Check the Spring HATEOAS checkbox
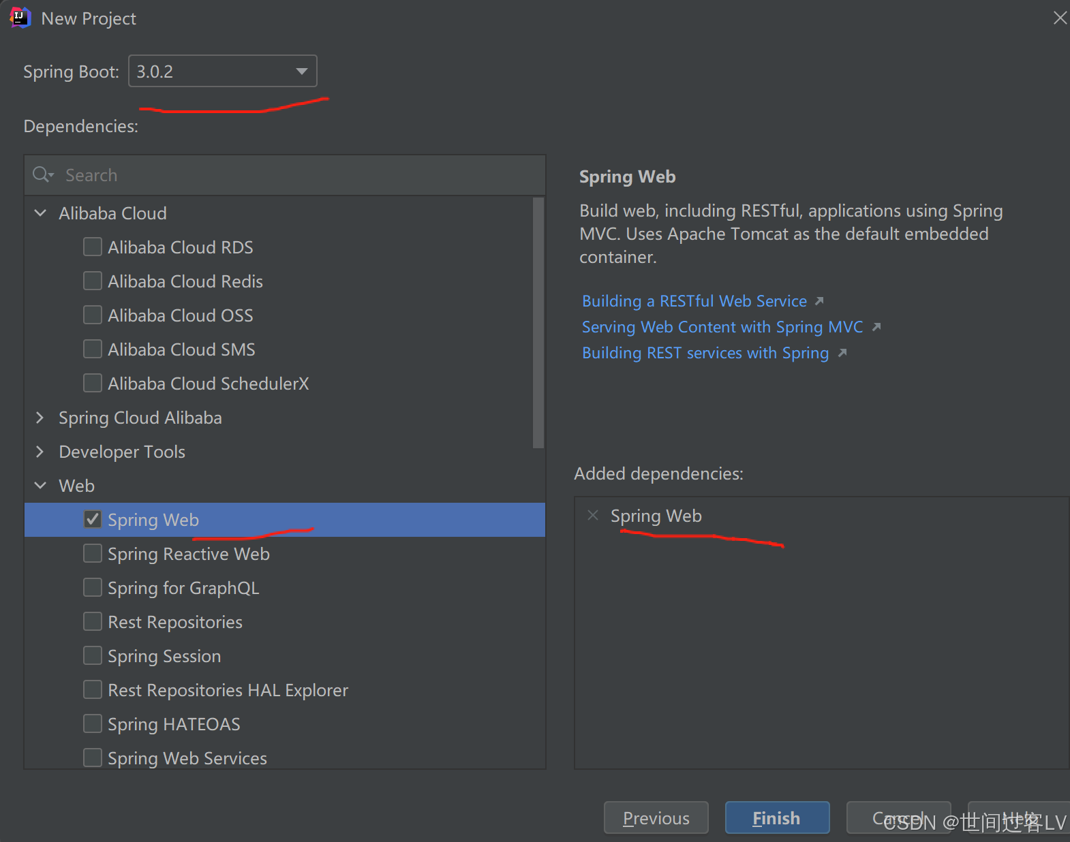Viewport: 1070px width, 842px height. (x=93, y=723)
